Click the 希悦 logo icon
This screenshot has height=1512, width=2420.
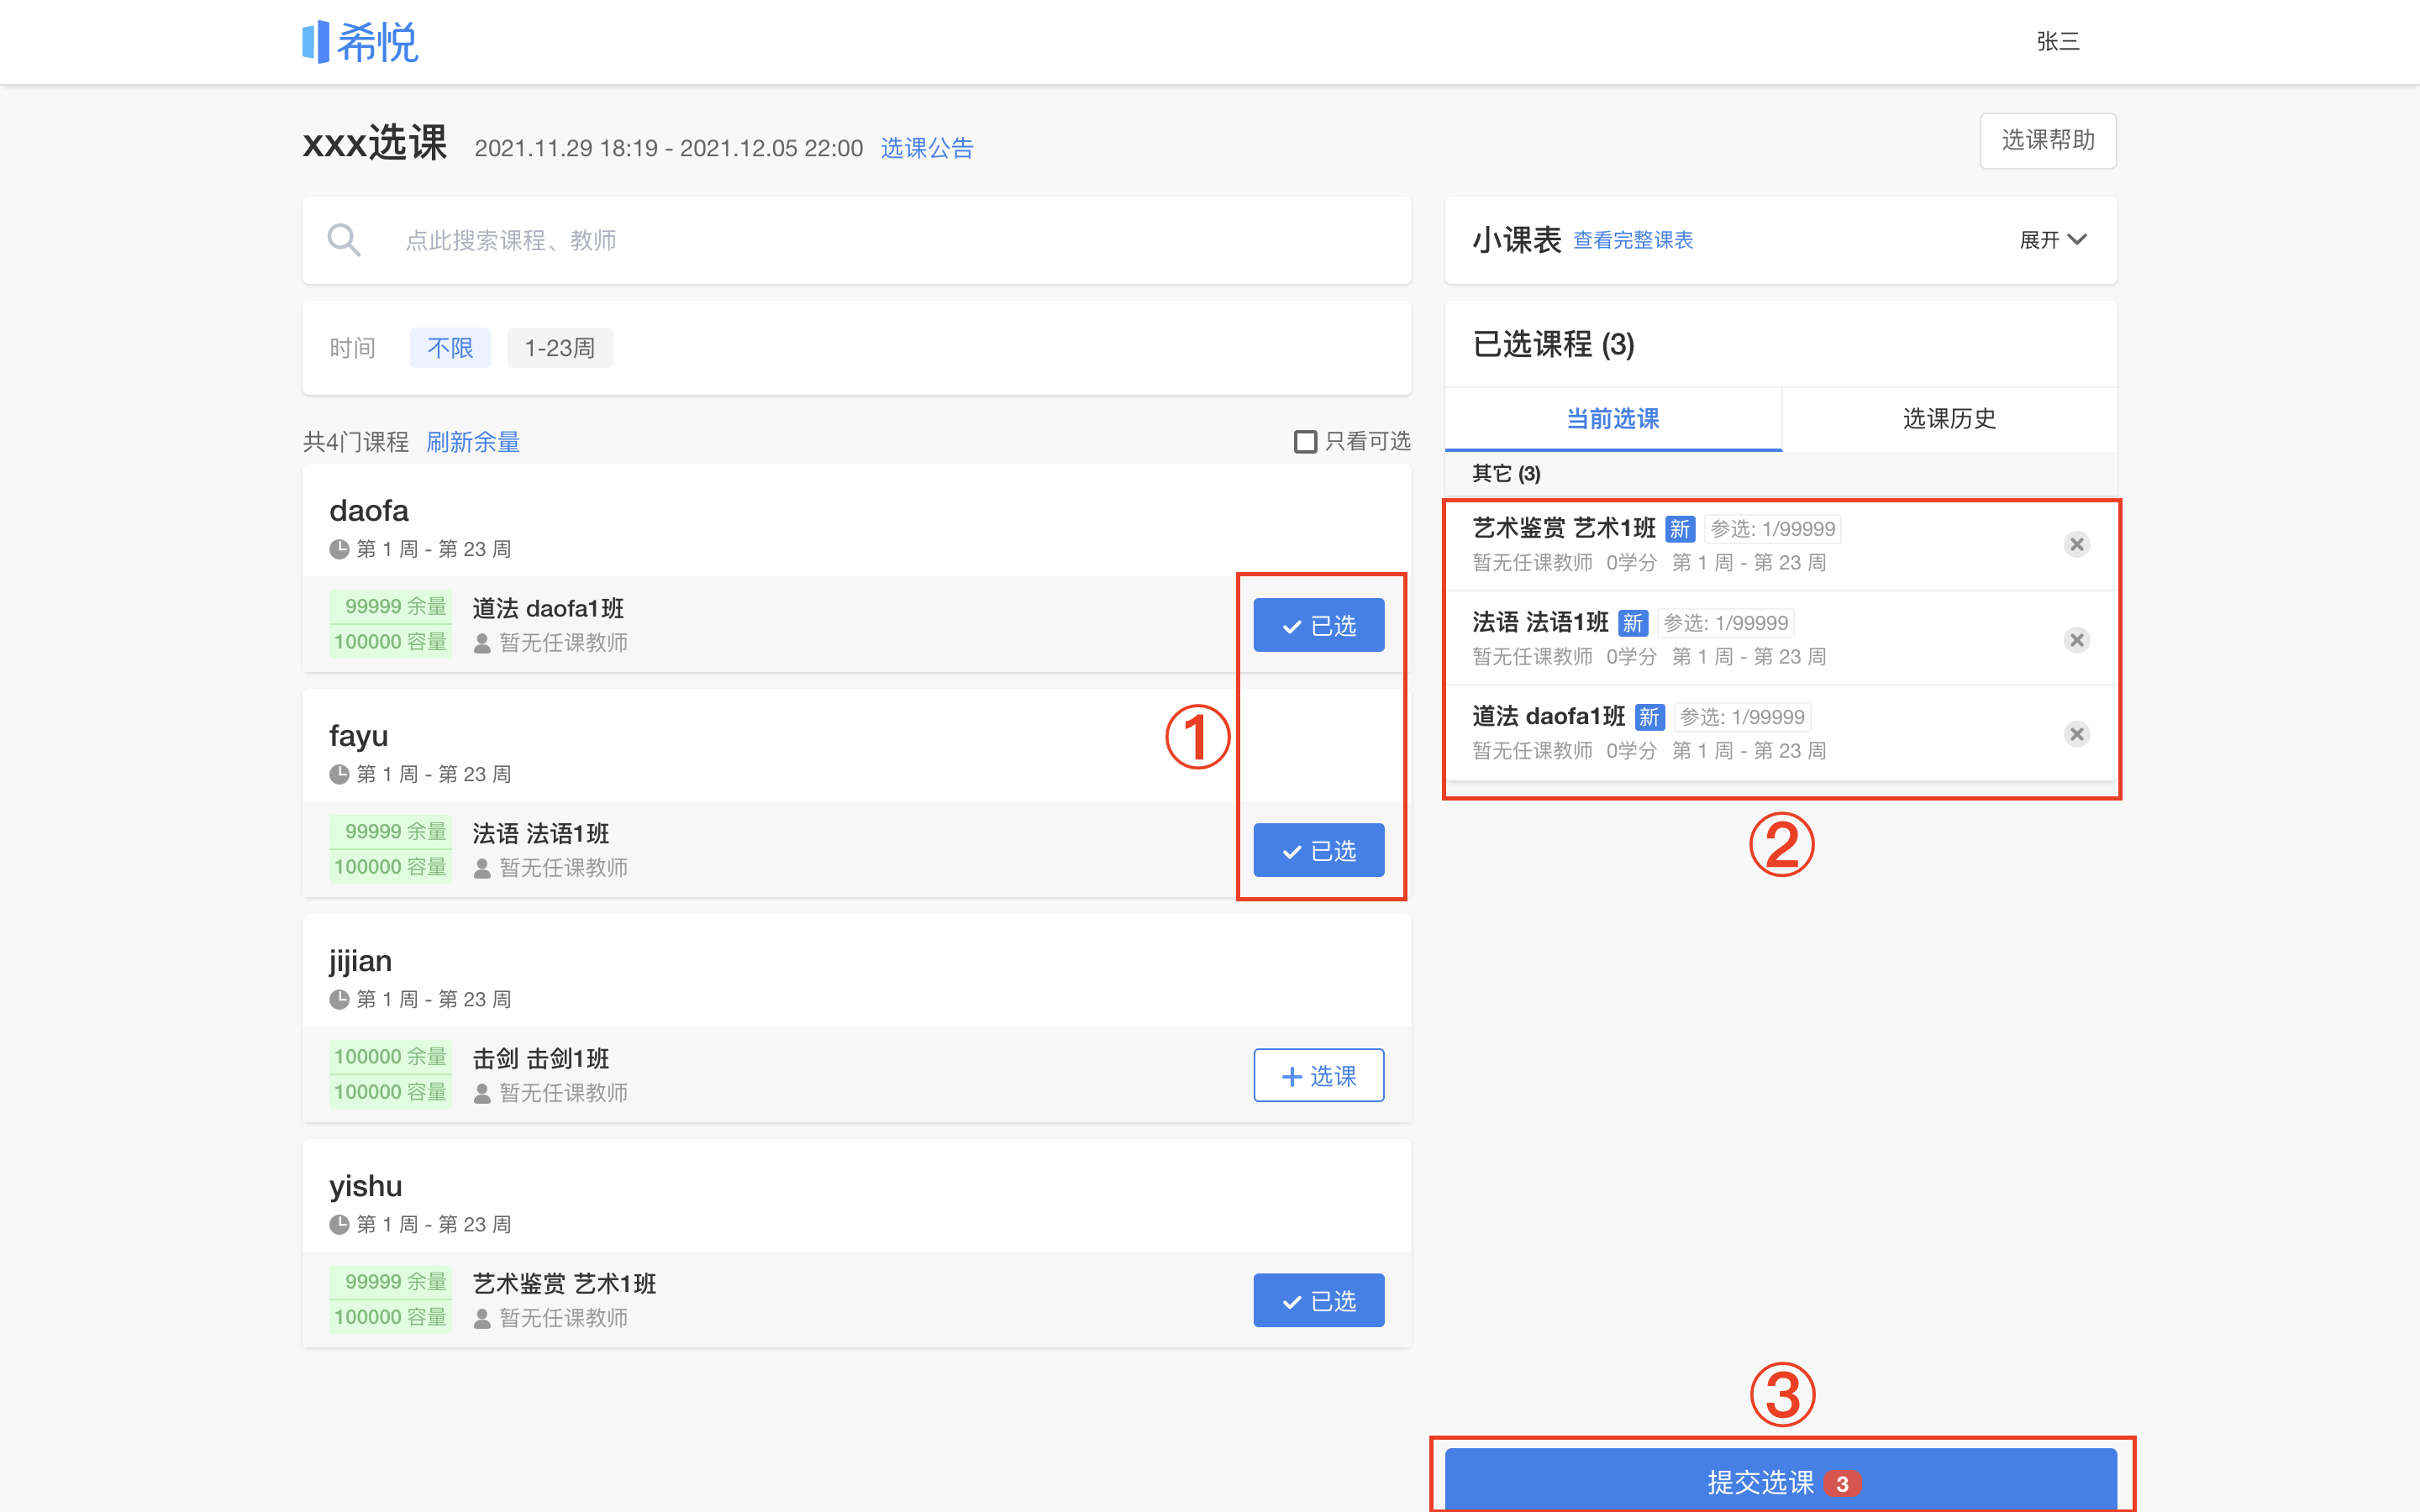pyautogui.click(x=316, y=42)
